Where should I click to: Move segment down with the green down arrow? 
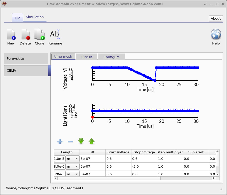point(81,141)
